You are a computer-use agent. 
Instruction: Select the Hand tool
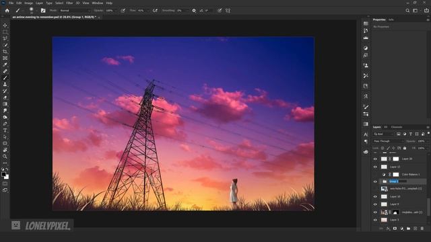pyautogui.click(x=5, y=150)
